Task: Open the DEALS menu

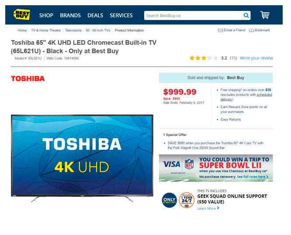Action: coord(95,15)
